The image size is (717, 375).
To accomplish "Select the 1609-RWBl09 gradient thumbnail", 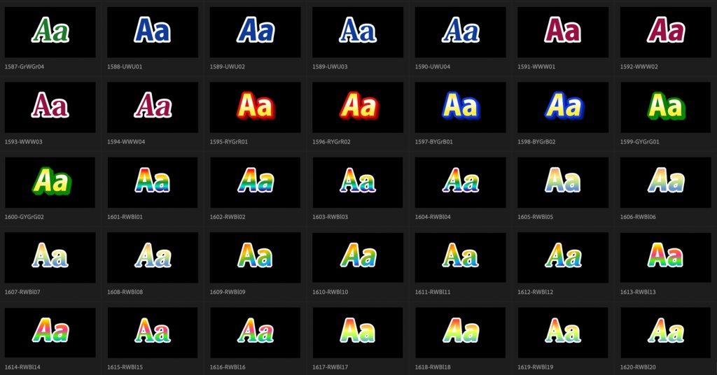I will coord(256,257).
